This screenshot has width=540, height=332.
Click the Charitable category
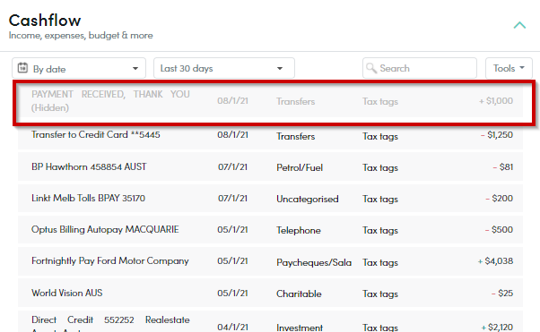coord(299,294)
